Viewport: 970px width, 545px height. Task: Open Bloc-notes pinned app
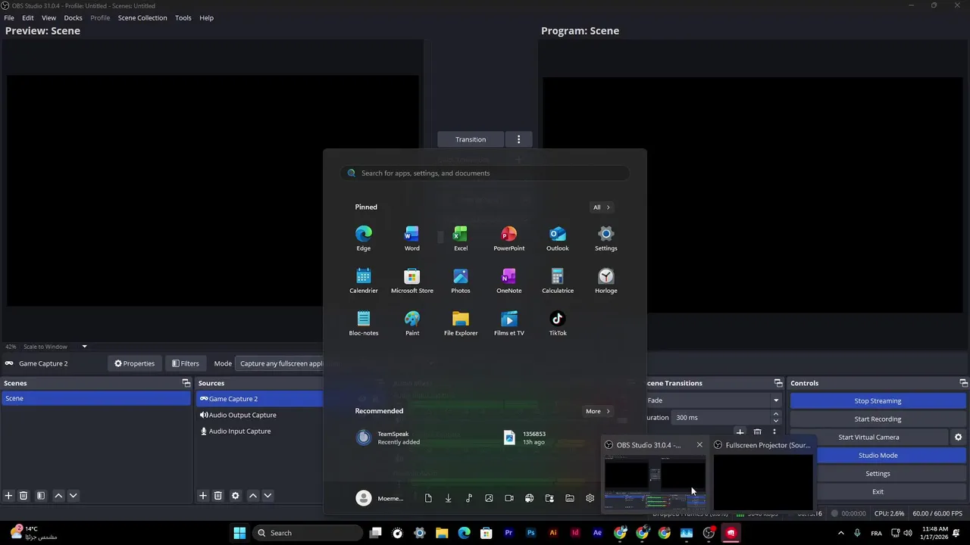(x=364, y=323)
